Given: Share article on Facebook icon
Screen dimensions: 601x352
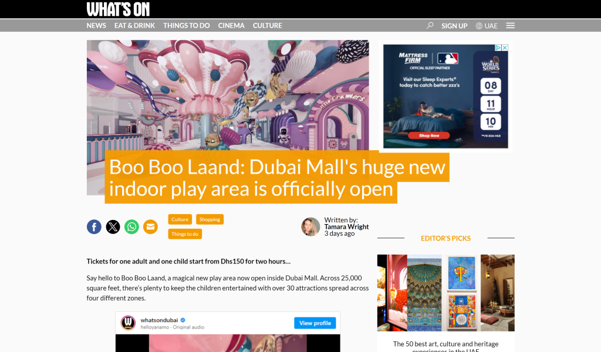Looking at the screenshot, I should (94, 227).
